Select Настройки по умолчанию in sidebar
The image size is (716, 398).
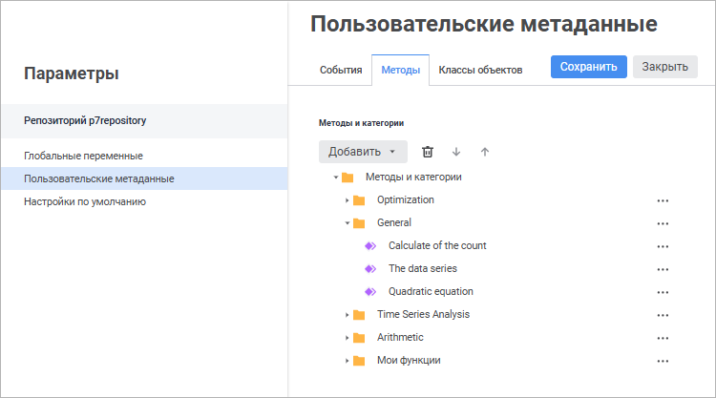84,201
